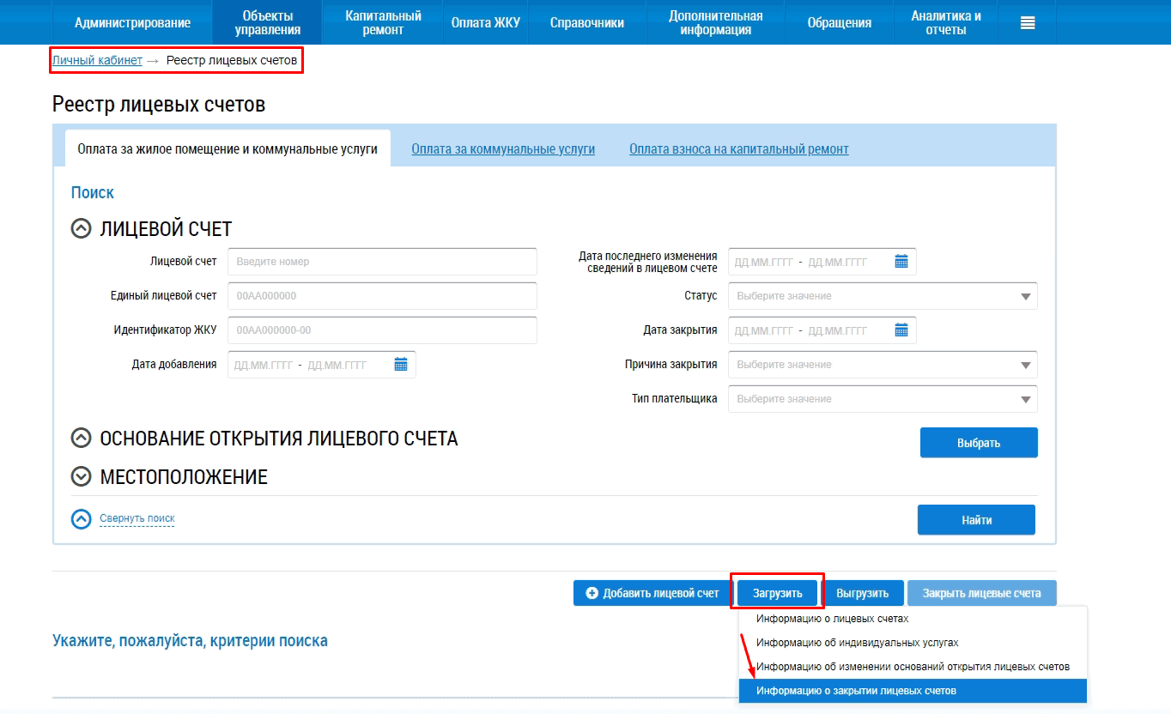The width and height of the screenshot is (1171, 714).
Task: Open calendar for Дата последнего изменения field
Action: tap(901, 262)
